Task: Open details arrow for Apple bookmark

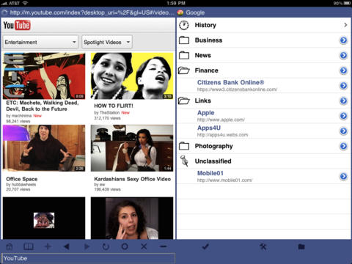Action: pyautogui.click(x=343, y=116)
